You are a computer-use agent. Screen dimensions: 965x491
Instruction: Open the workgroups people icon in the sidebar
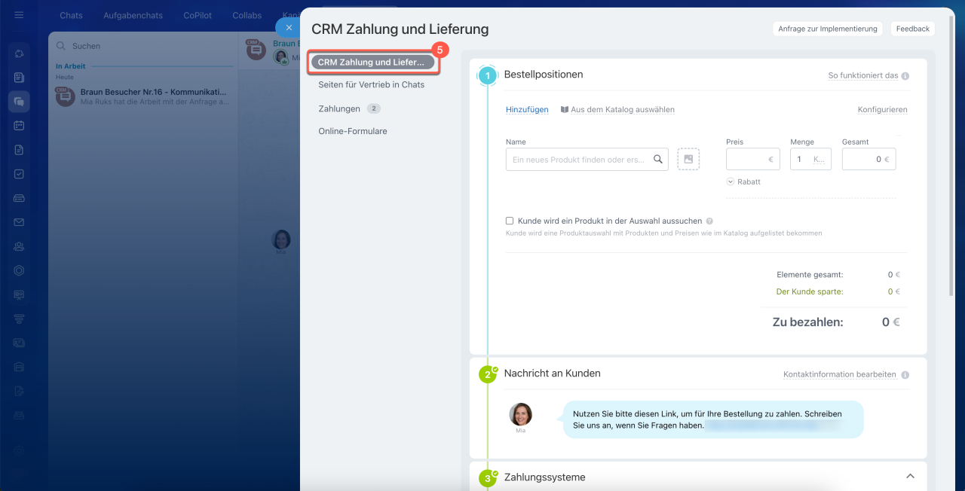(x=19, y=246)
